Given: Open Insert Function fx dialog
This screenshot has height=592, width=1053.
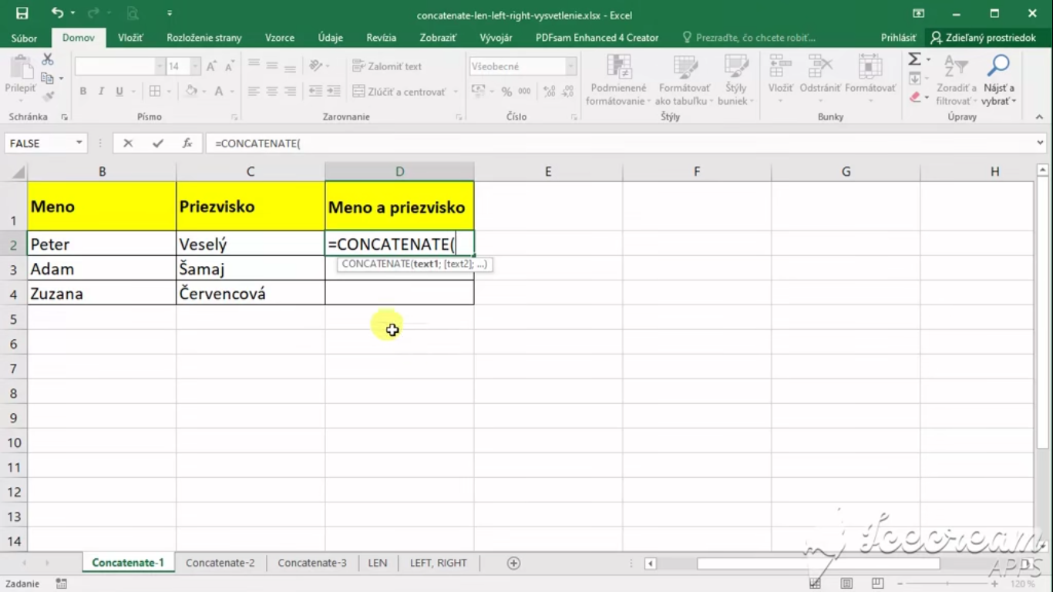Looking at the screenshot, I should click(x=187, y=143).
